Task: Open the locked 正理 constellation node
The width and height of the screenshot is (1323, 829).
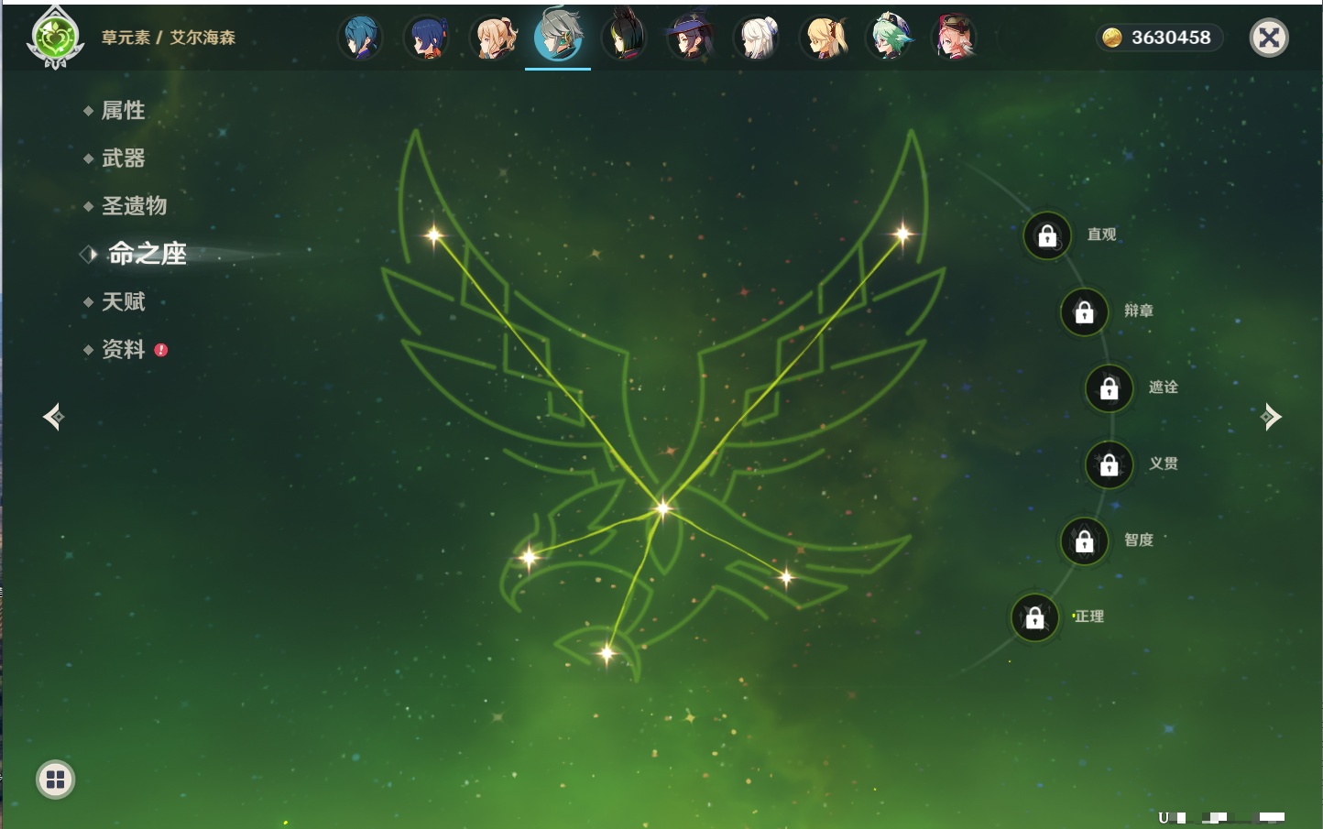Action: click(1034, 617)
